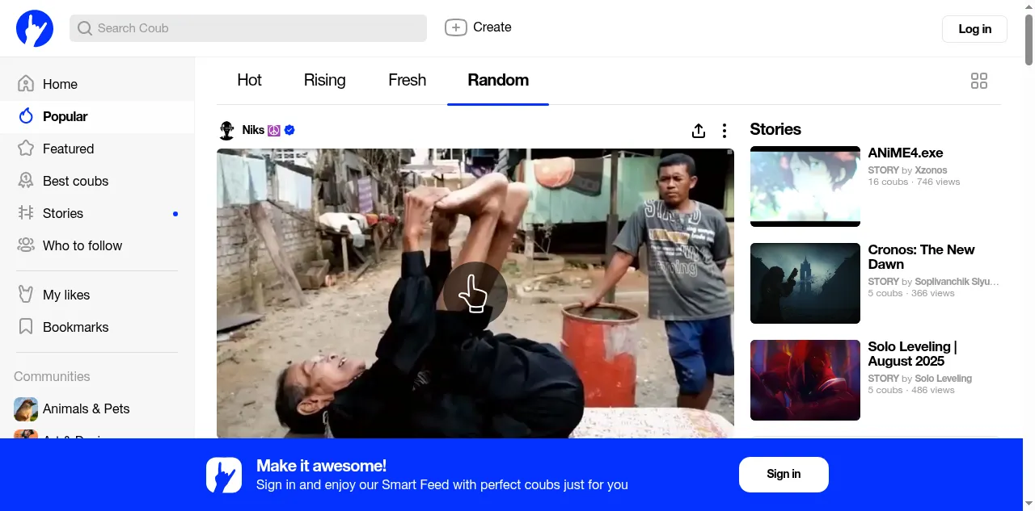Image resolution: width=1035 pixels, height=511 pixels.
Task: Click the Log in button
Action: point(974,29)
